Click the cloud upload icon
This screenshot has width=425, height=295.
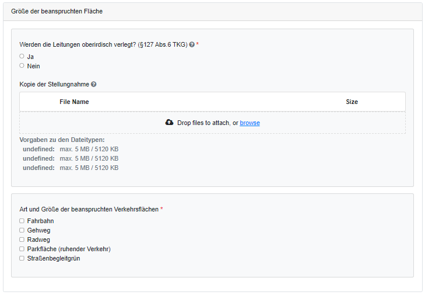[169, 123]
